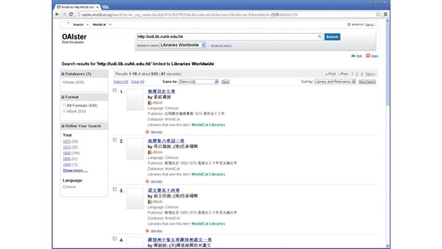Reload the page with refresh icon
This screenshot has height=249, width=442.
click(71, 14)
